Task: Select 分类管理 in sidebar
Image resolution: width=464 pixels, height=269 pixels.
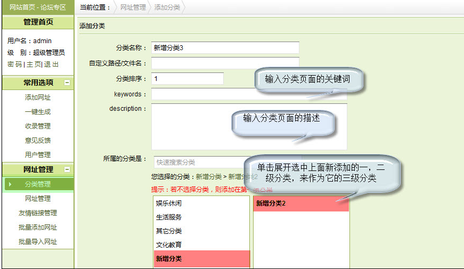Action: pyautogui.click(x=38, y=184)
